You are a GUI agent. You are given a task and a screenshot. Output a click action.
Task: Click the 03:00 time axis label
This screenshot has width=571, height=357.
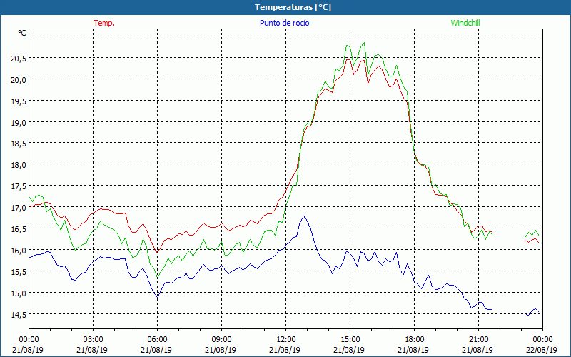click(x=94, y=339)
